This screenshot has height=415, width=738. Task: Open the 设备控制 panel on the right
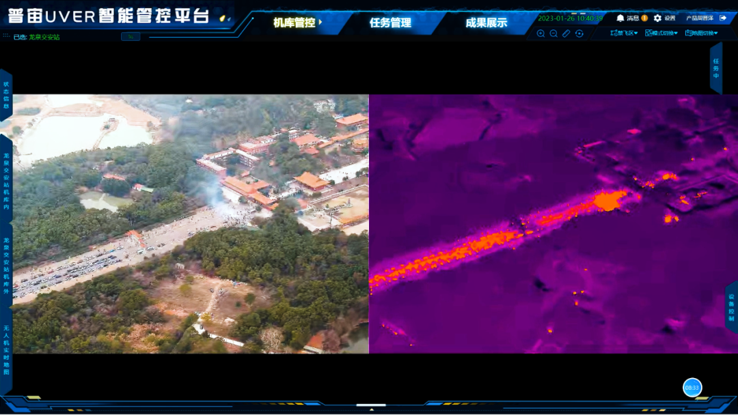point(731,308)
